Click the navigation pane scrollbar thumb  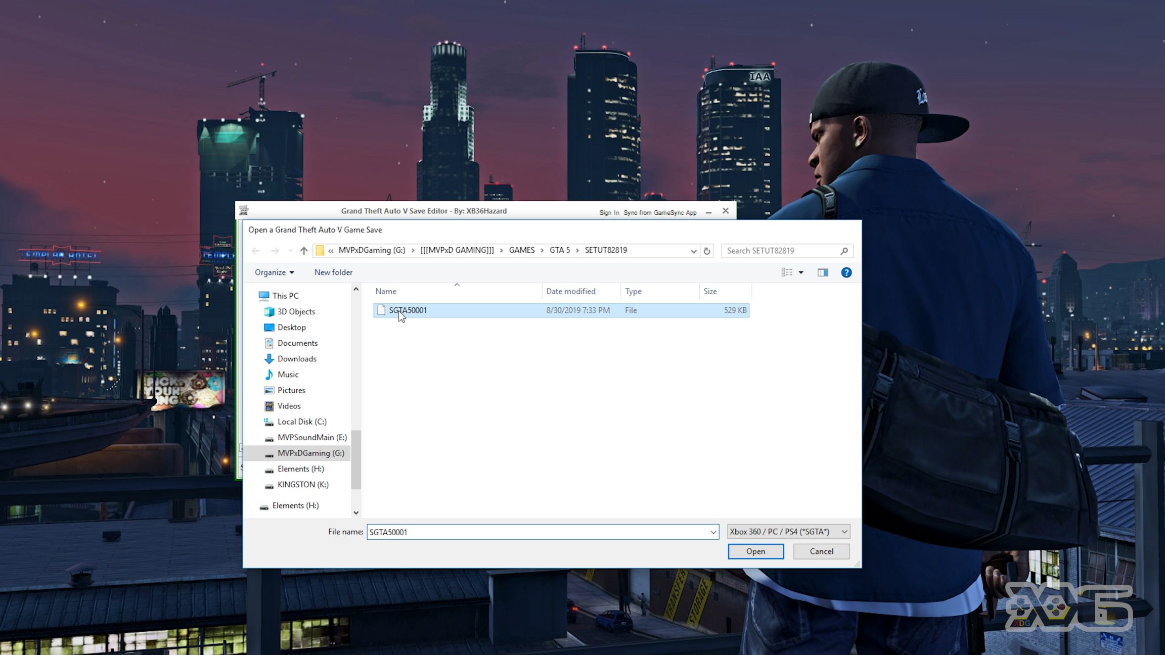(356, 459)
